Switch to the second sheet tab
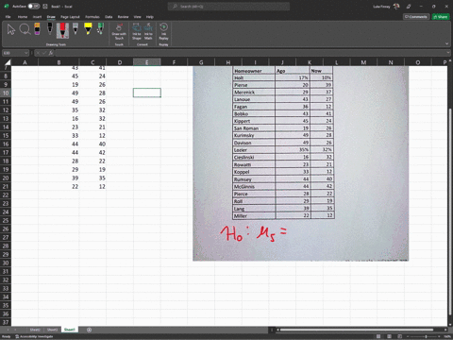Screen dimensions: 453x340 52,330
